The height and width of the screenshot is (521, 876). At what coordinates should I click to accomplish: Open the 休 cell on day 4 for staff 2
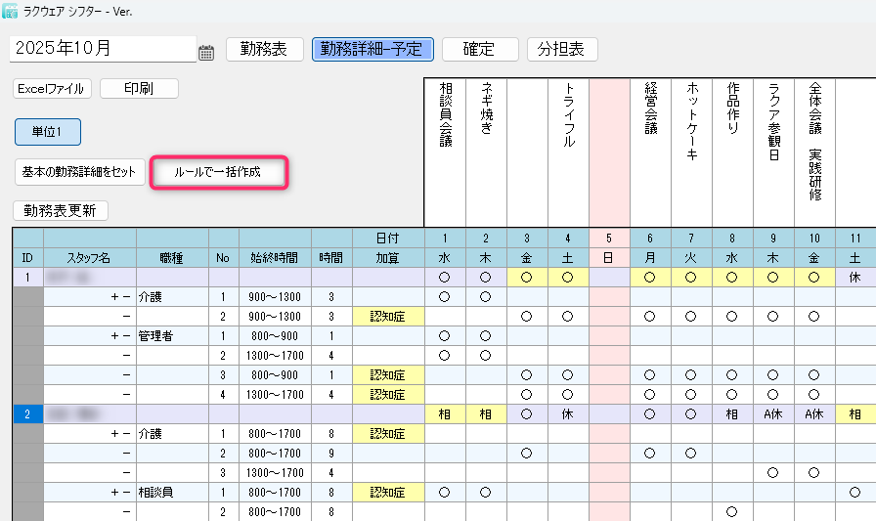567,413
